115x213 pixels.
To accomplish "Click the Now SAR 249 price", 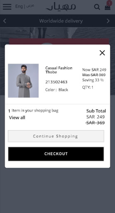I will 94,70.
